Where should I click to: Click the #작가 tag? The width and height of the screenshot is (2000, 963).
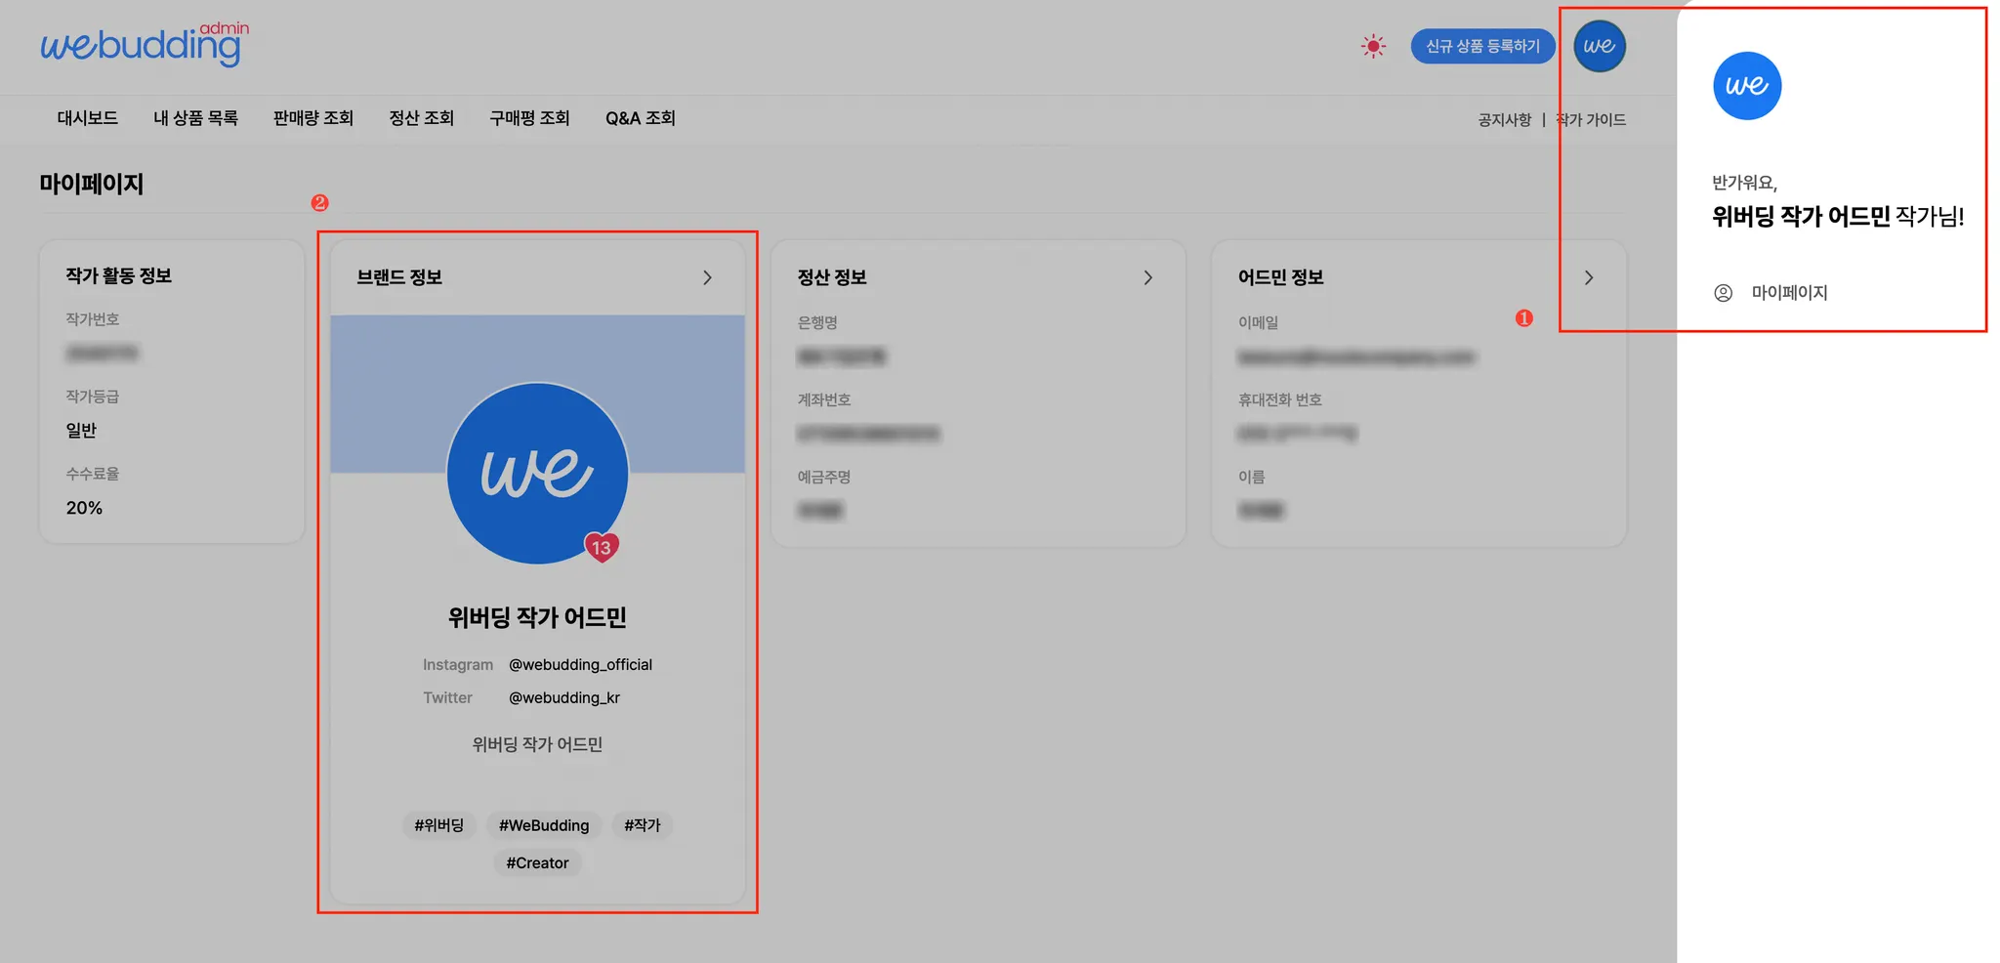click(x=643, y=825)
